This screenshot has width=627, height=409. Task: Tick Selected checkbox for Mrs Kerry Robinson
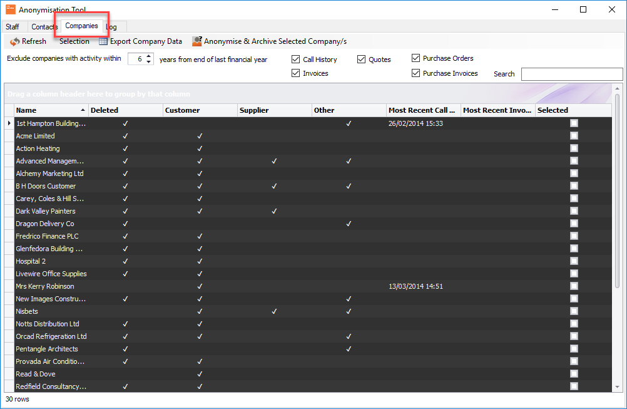click(x=574, y=286)
